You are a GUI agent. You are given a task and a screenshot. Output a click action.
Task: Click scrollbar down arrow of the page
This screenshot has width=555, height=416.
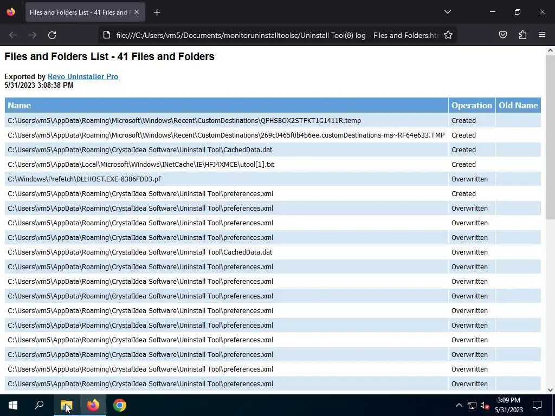tap(550, 390)
